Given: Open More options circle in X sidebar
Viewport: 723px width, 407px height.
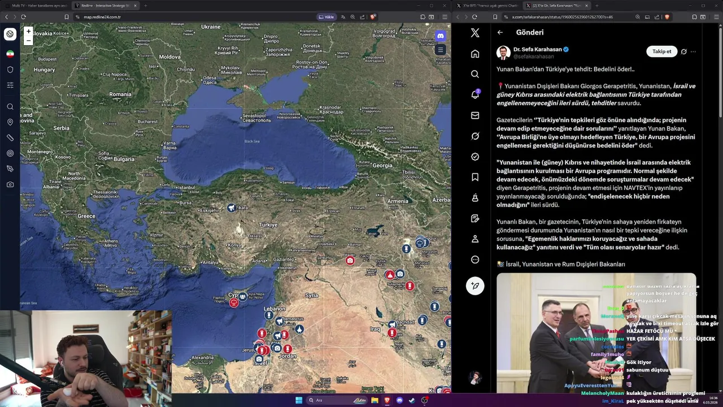Looking at the screenshot, I should 475,259.
